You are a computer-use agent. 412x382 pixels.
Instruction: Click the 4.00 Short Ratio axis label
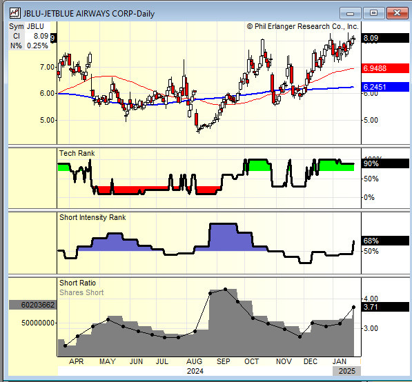371,299
